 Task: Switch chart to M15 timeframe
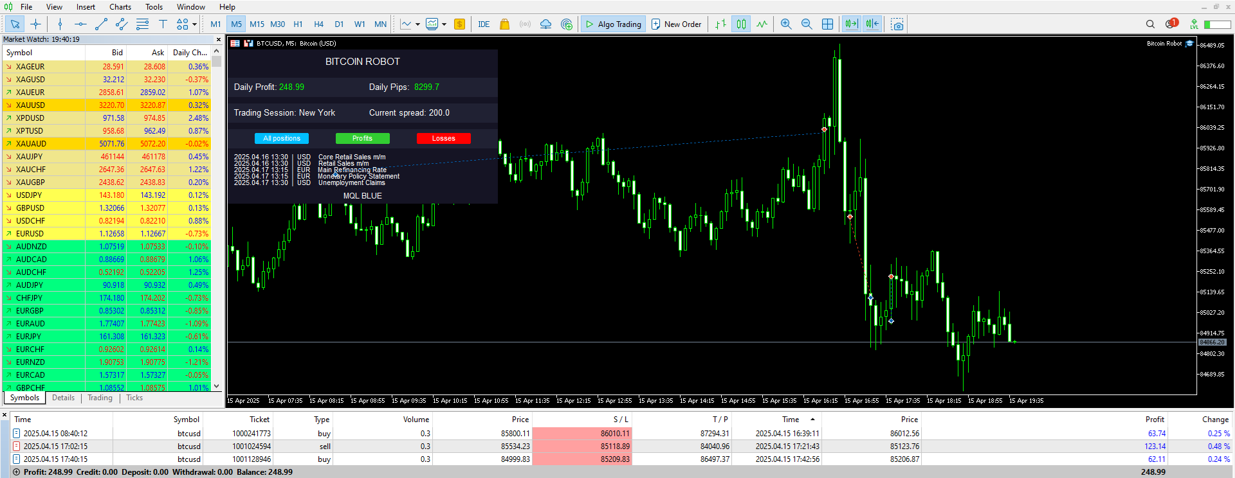coord(257,24)
